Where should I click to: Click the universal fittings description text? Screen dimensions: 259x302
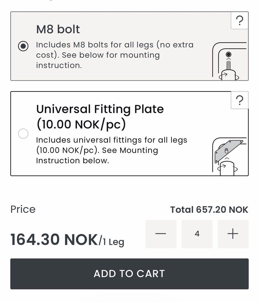(x=111, y=150)
